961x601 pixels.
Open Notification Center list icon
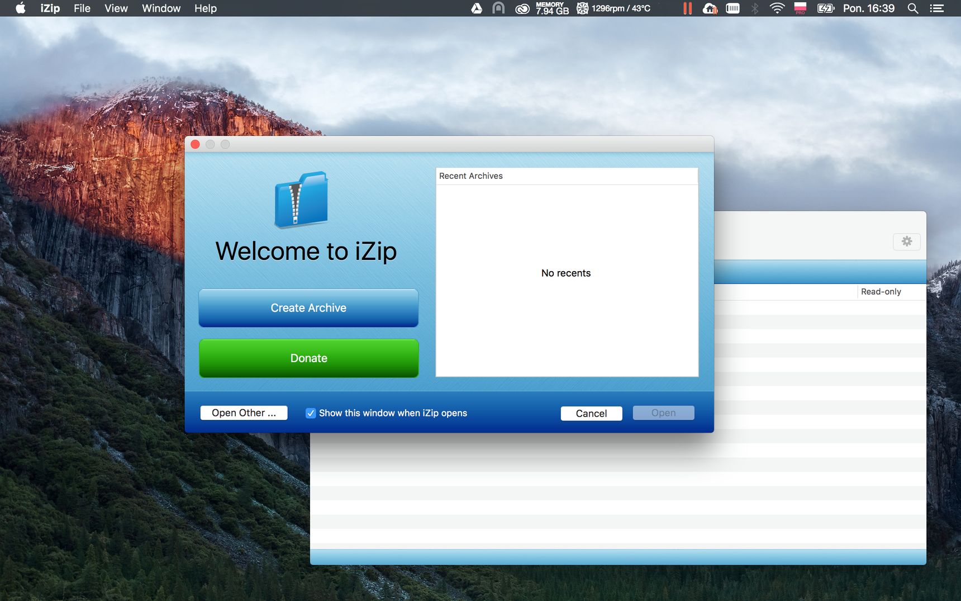(x=936, y=8)
